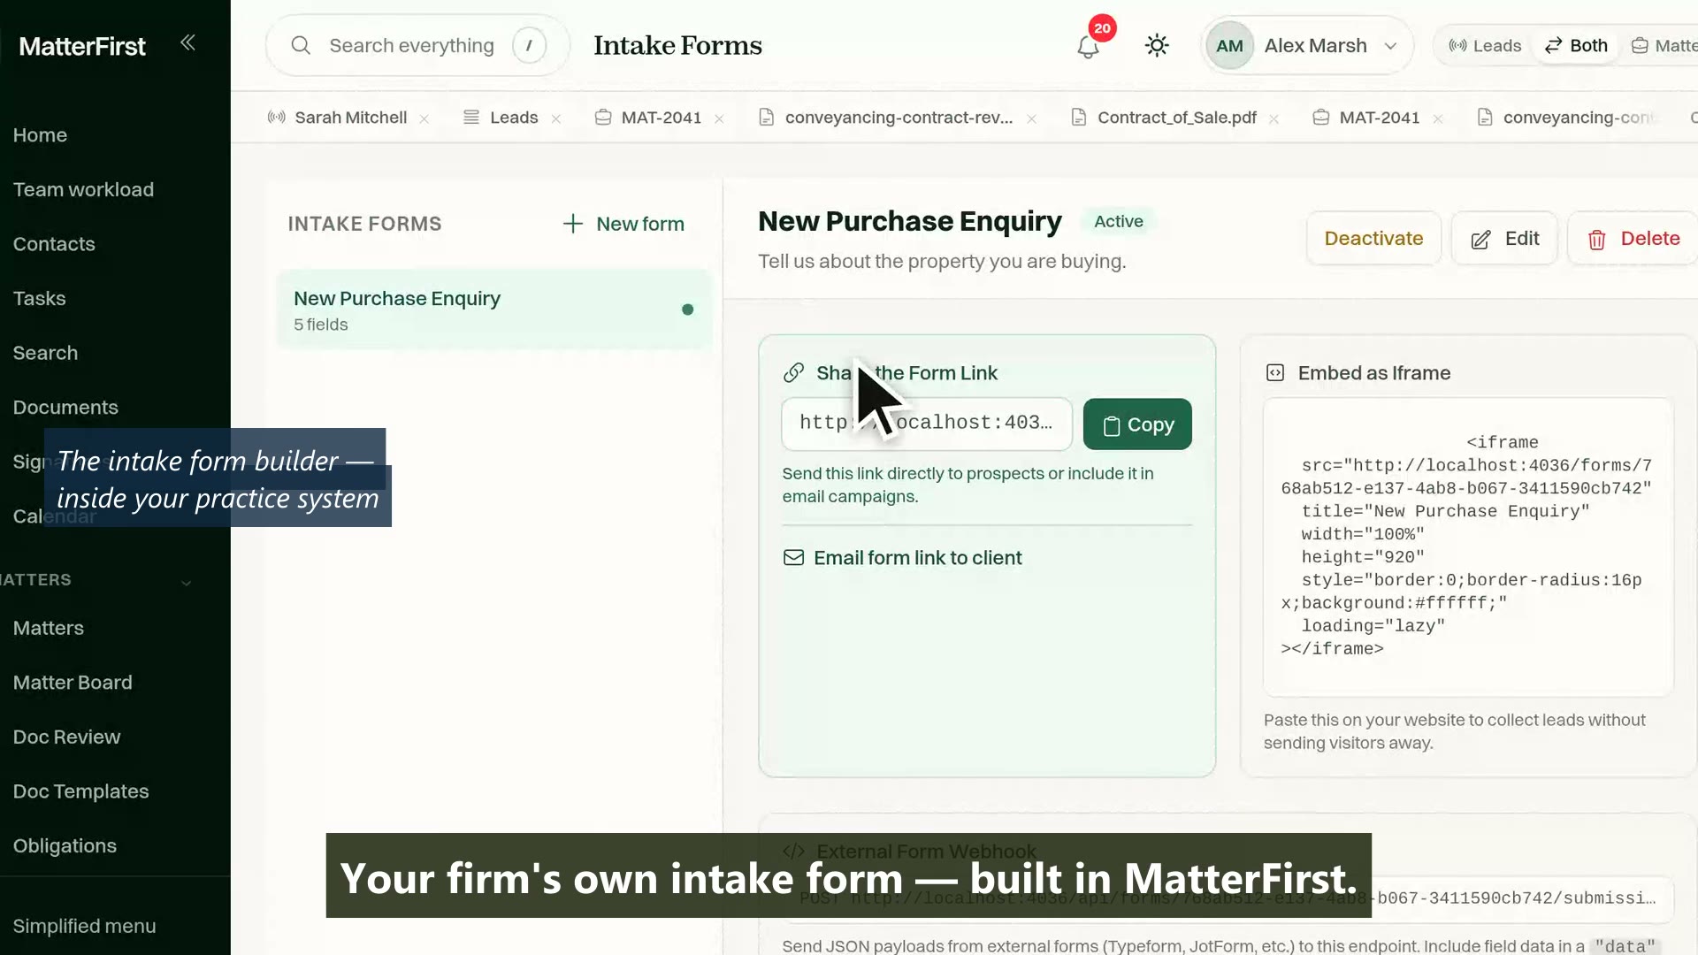Close the second MAT-2041 tab
Screen dimensions: 1698x955
pos(1438,118)
